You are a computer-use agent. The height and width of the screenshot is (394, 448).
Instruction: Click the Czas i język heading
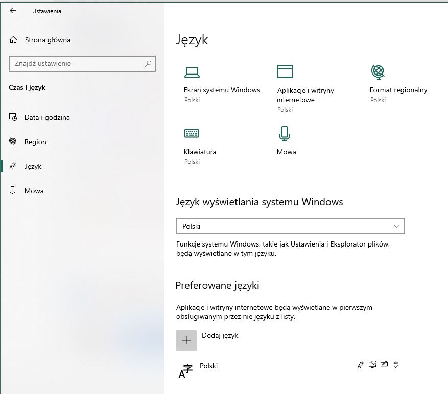click(x=27, y=87)
